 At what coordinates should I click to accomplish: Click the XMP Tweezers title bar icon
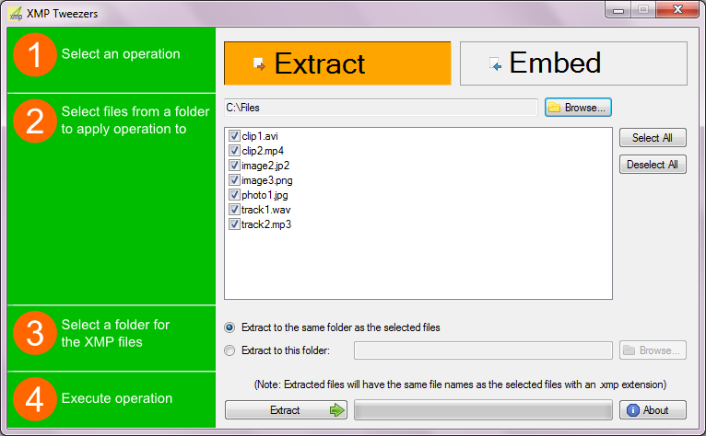16,14
